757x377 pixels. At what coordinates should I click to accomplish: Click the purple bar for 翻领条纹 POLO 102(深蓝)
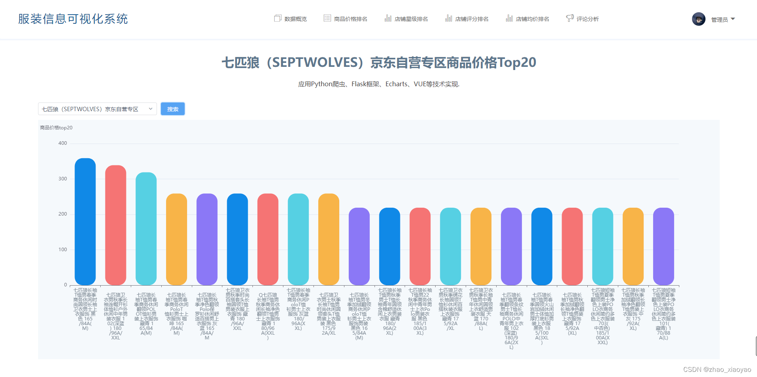(512, 246)
